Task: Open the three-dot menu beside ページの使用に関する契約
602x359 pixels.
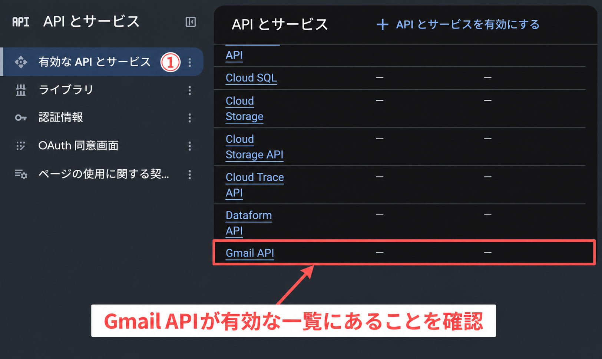Action: coord(190,174)
